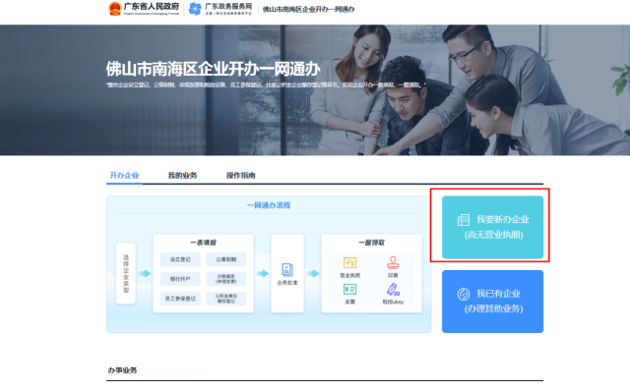Select the 员工参保登记 item
Viewport: 630px width, 383px height.
[180, 299]
